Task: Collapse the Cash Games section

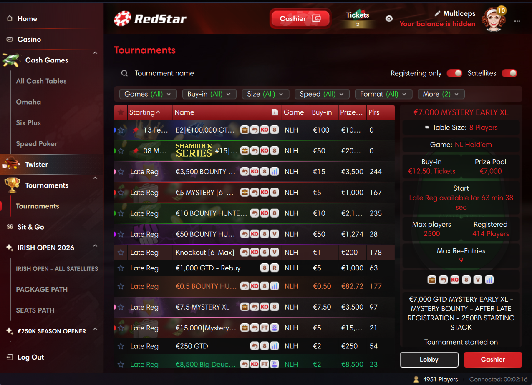Action: (x=95, y=53)
